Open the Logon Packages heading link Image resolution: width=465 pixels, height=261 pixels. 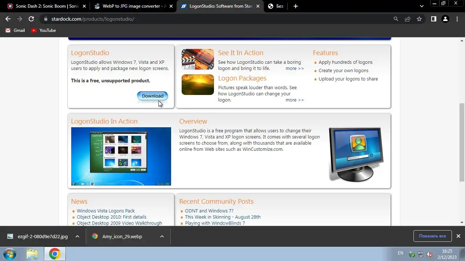click(x=242, y=78)
